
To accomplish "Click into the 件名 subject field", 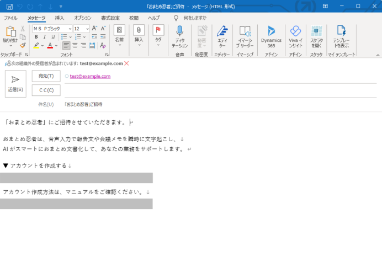I will click(x=221, y=104).
